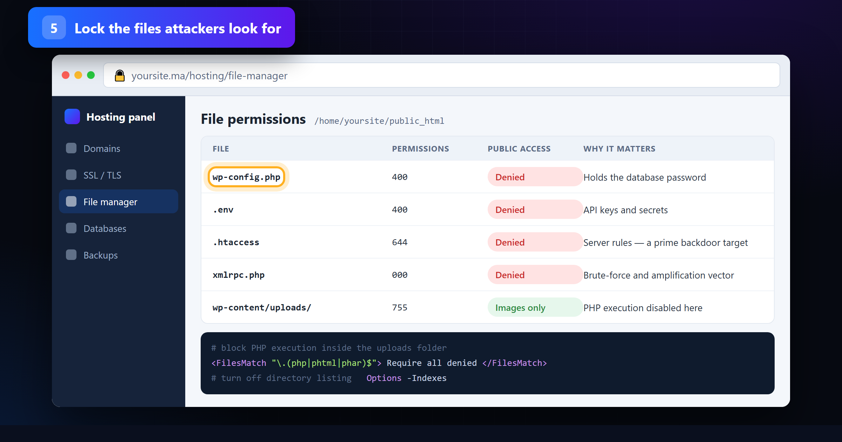This screenshot has width=842, height=442.
Task: Click the Backups sidebar icon
Action: 71,255
